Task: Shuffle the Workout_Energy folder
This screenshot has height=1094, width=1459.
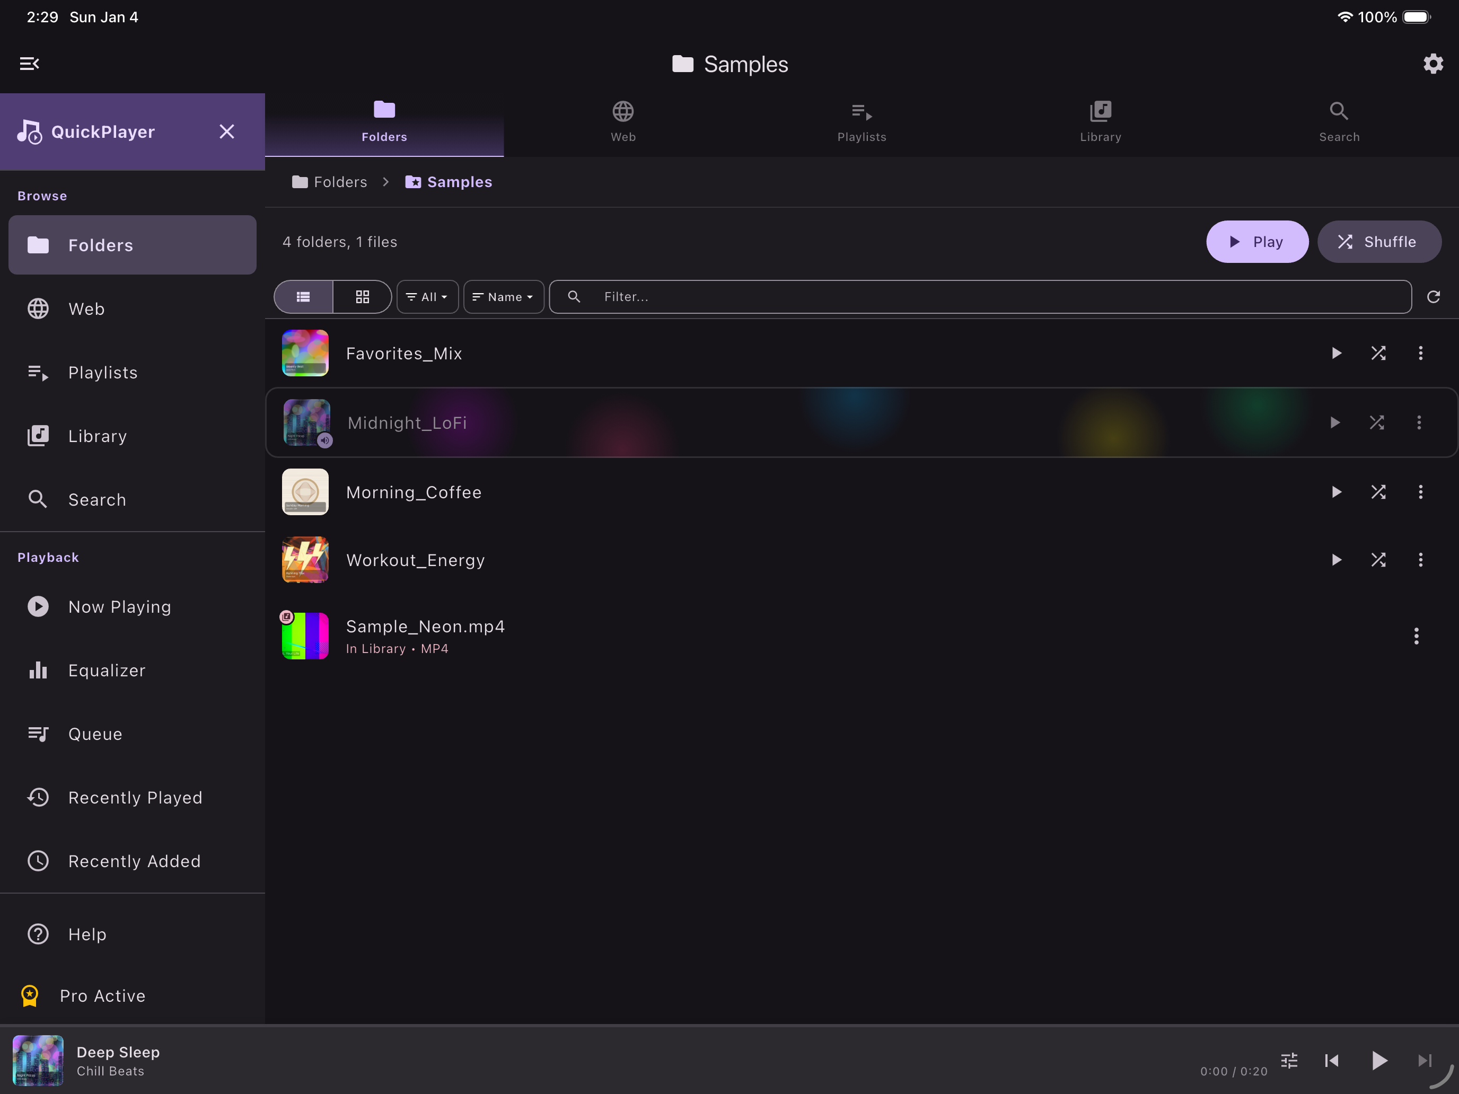Action: [1378, 559]
